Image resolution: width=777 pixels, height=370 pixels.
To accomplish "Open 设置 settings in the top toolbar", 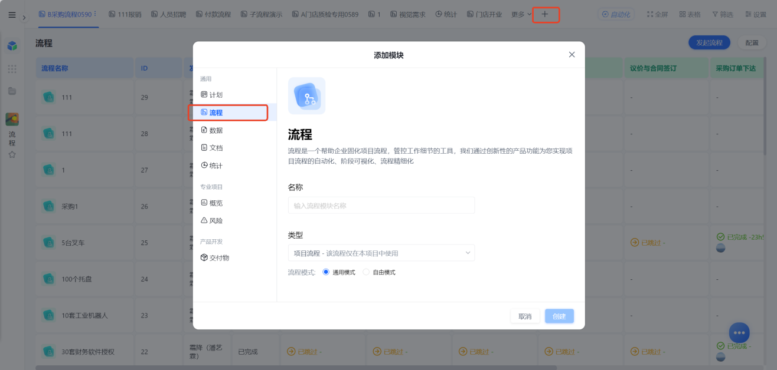I will [x=755, y=14].
